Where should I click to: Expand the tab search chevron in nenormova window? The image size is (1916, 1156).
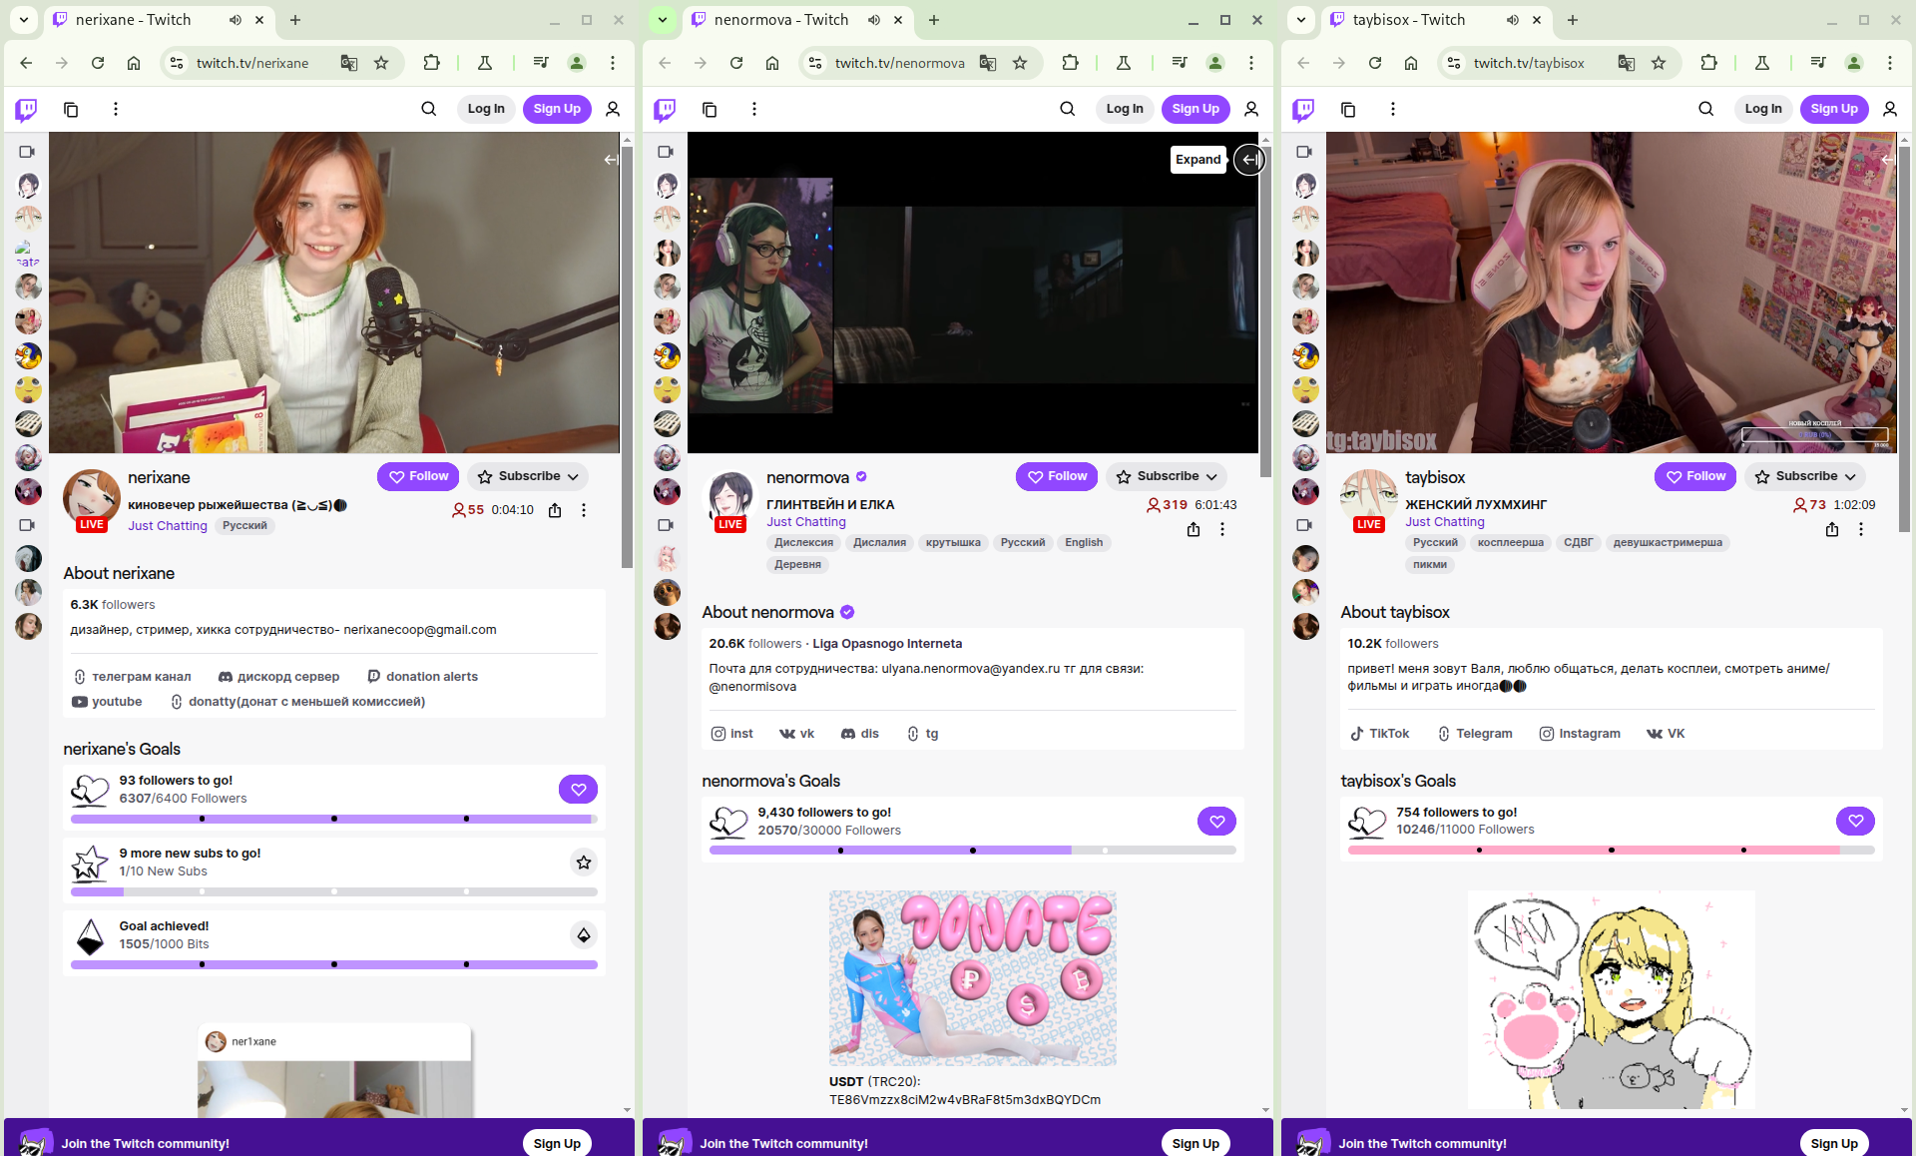tap(663, 20)
